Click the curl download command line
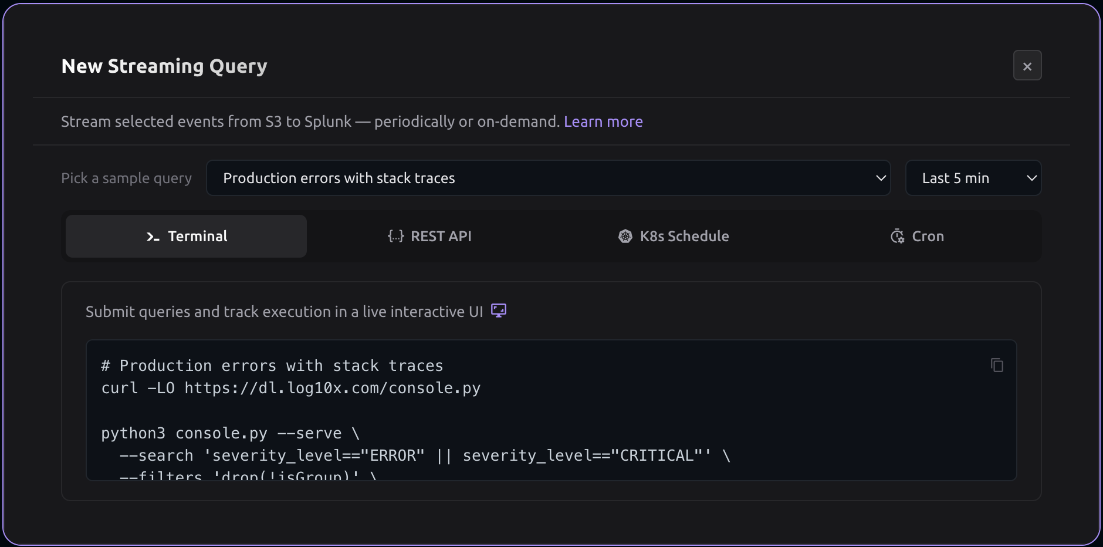Viewport: 1103px width, 547px height. [x=290, y=388]
